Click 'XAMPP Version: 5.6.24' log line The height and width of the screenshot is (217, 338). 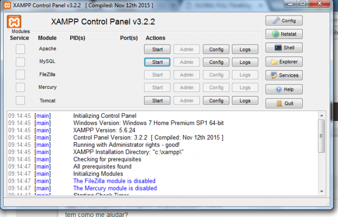pyautogui.click(x=105, y=130)
